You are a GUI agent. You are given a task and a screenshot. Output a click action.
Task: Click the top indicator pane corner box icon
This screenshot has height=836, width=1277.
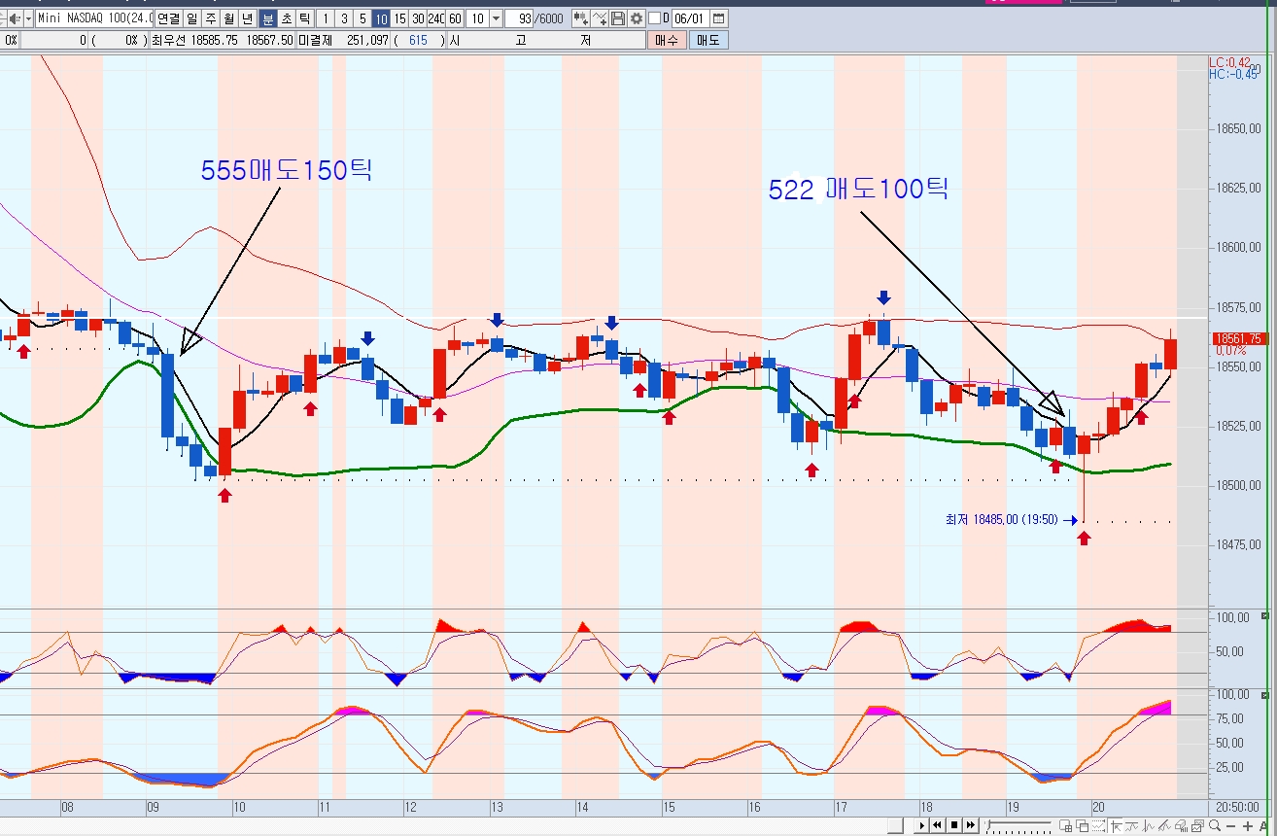pyautogui.click(x=1264, y=616)
